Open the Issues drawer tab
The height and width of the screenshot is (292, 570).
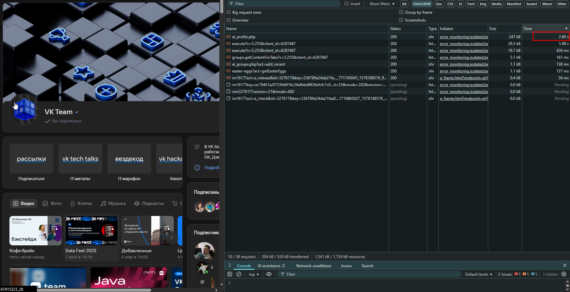(x=346, y=266)
